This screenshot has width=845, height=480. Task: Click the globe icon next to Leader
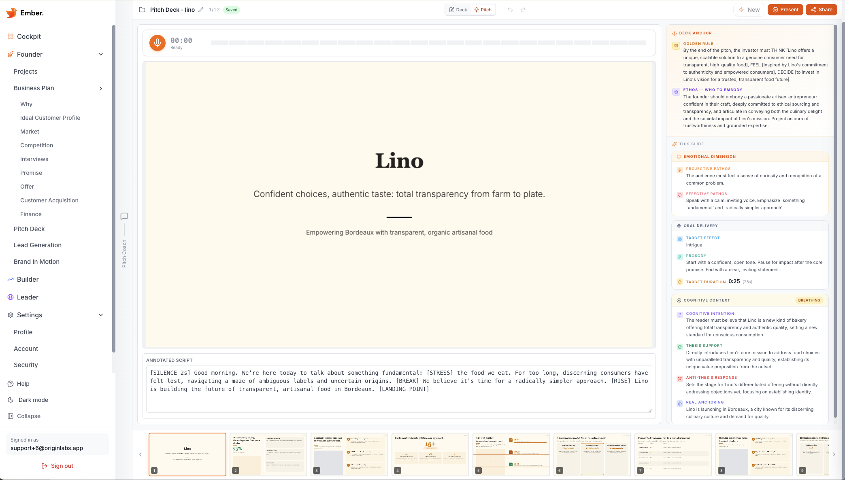10,297
